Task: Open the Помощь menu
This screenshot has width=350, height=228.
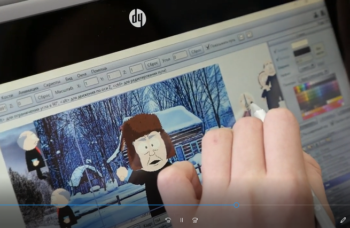Action: pyautogui.click(x=99, y=70)
